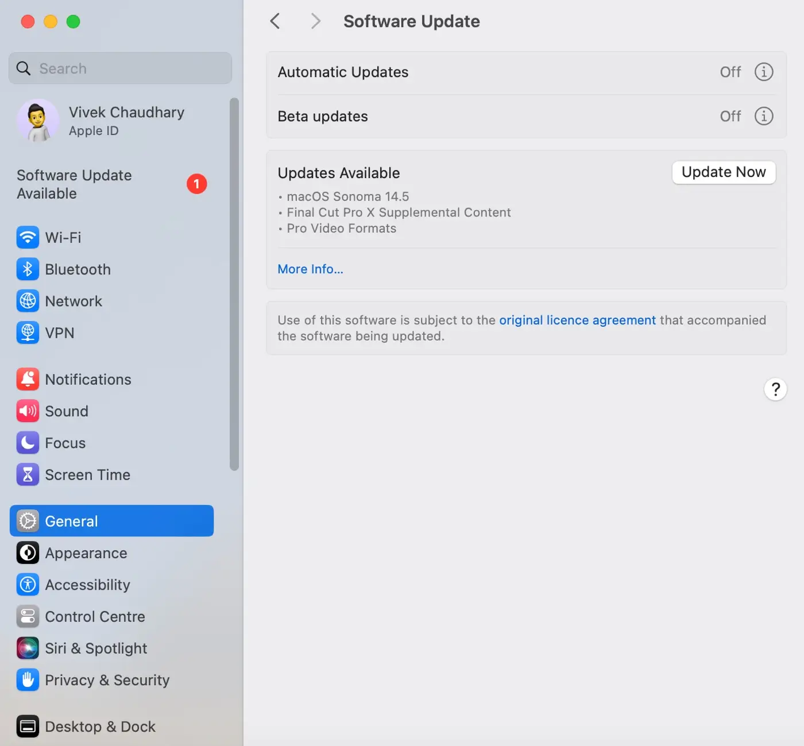804x746 pixels.
Task: Go forward with the right chevron
Action: [x=315, y=21]
